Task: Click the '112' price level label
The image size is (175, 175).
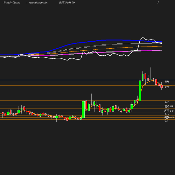Action: (167, 114)
